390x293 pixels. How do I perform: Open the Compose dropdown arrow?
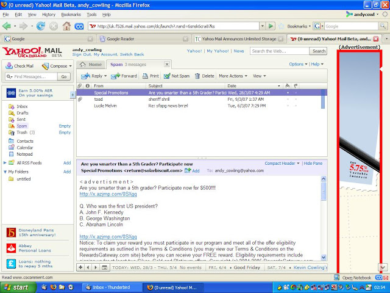tap(71, 66)
